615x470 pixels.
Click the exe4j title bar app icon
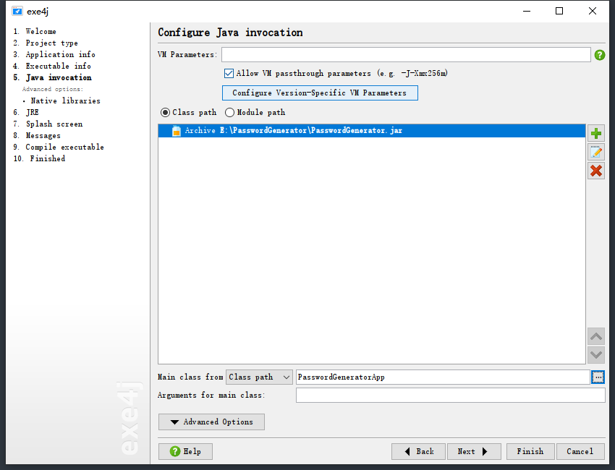tap(17, 11)
